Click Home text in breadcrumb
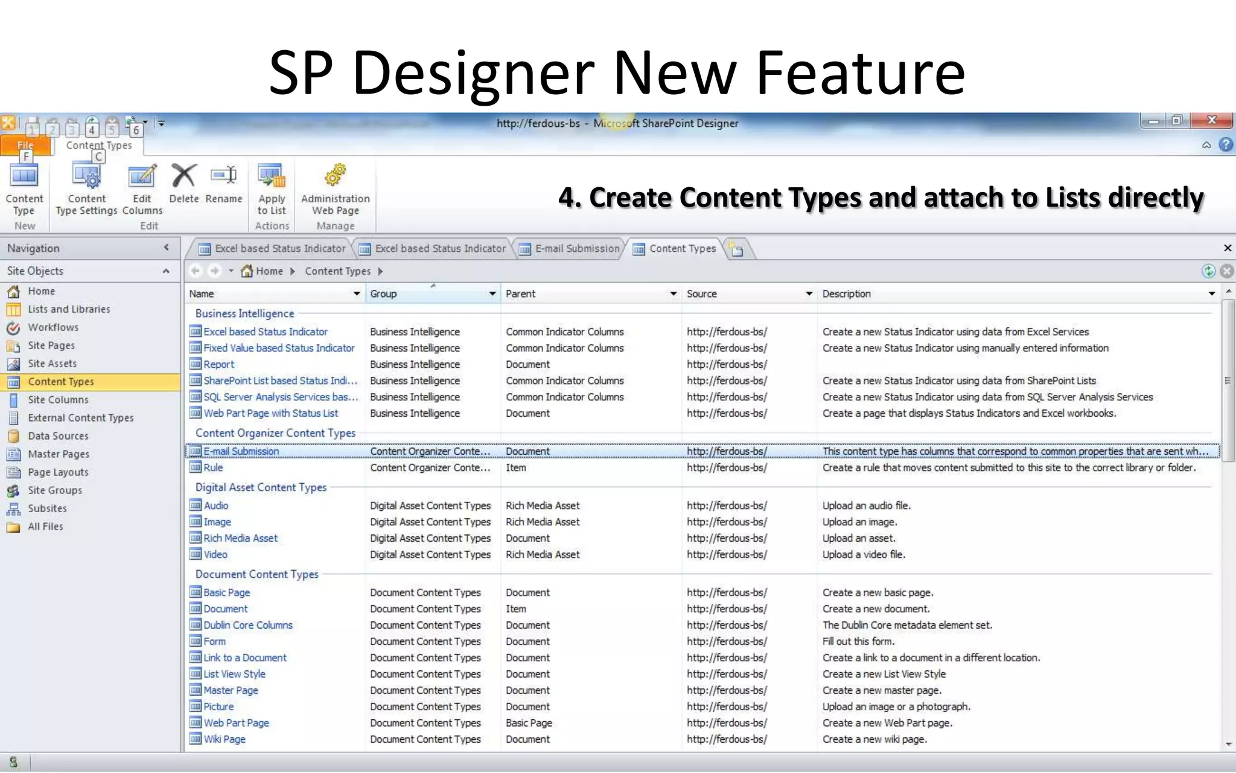1236x773 pixels. 269,271
